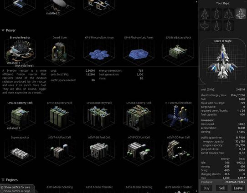Click the 'outfit space needed:' attribute
Screen dimensions: 247x193
(63, 80)
